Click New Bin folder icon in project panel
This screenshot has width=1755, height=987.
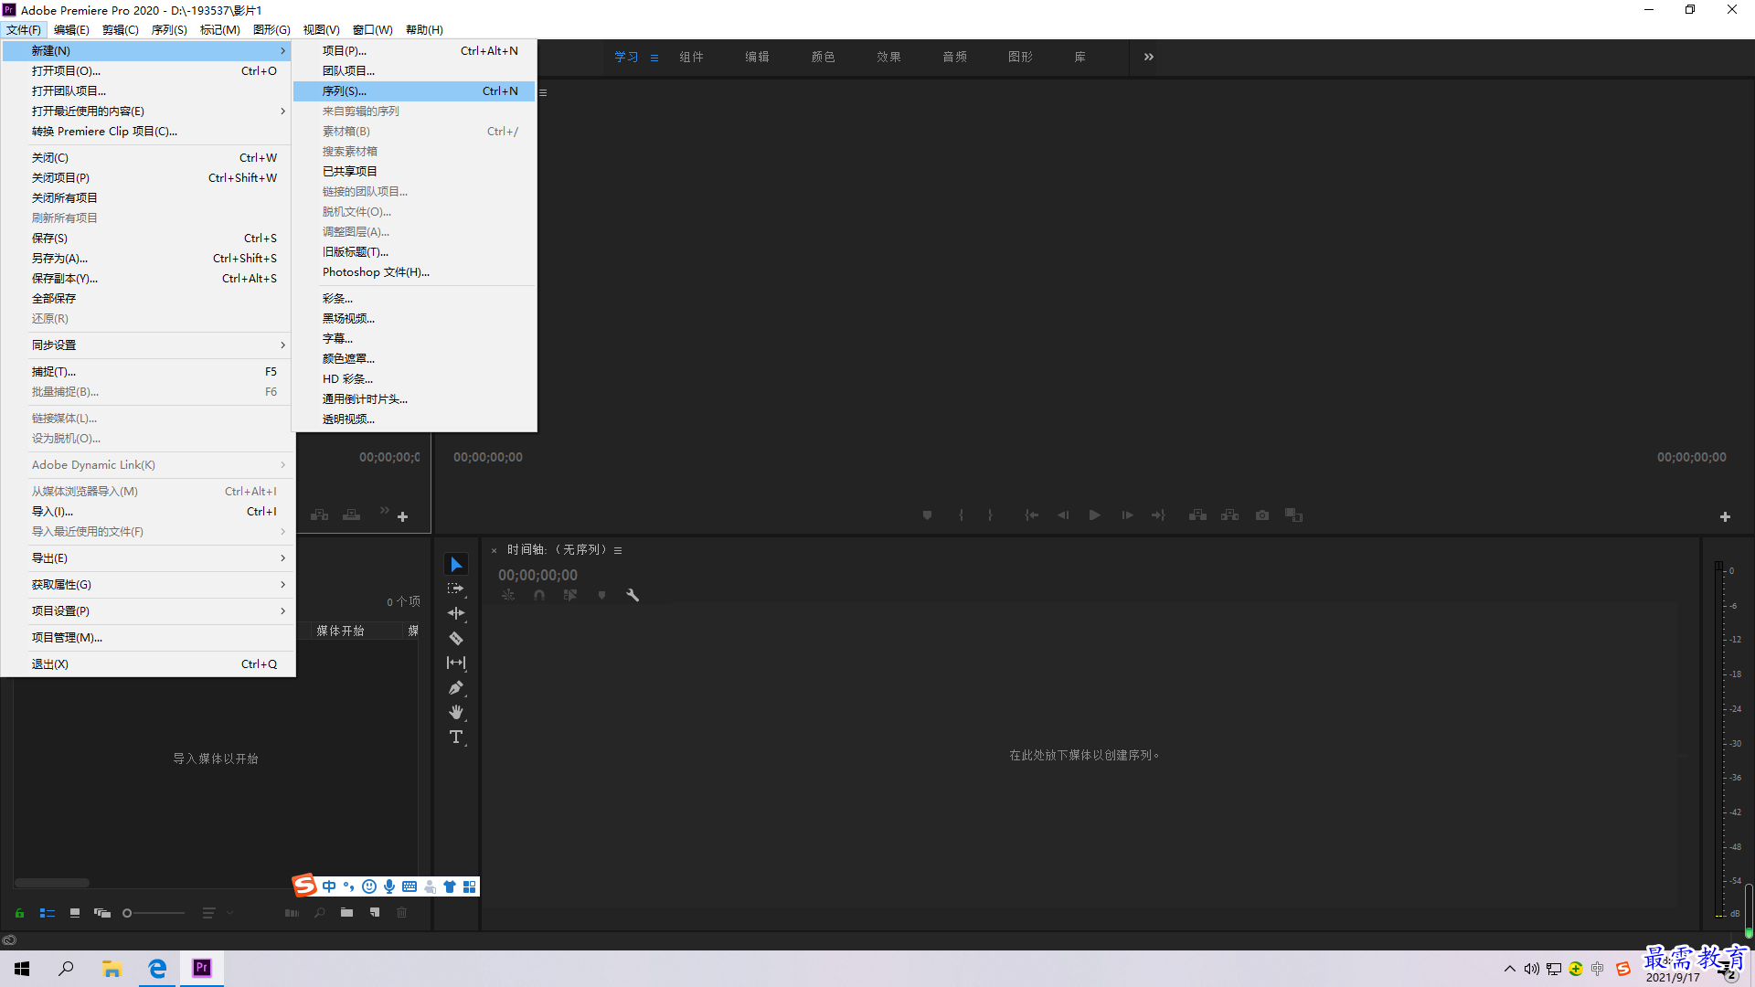tap(346, 912)
